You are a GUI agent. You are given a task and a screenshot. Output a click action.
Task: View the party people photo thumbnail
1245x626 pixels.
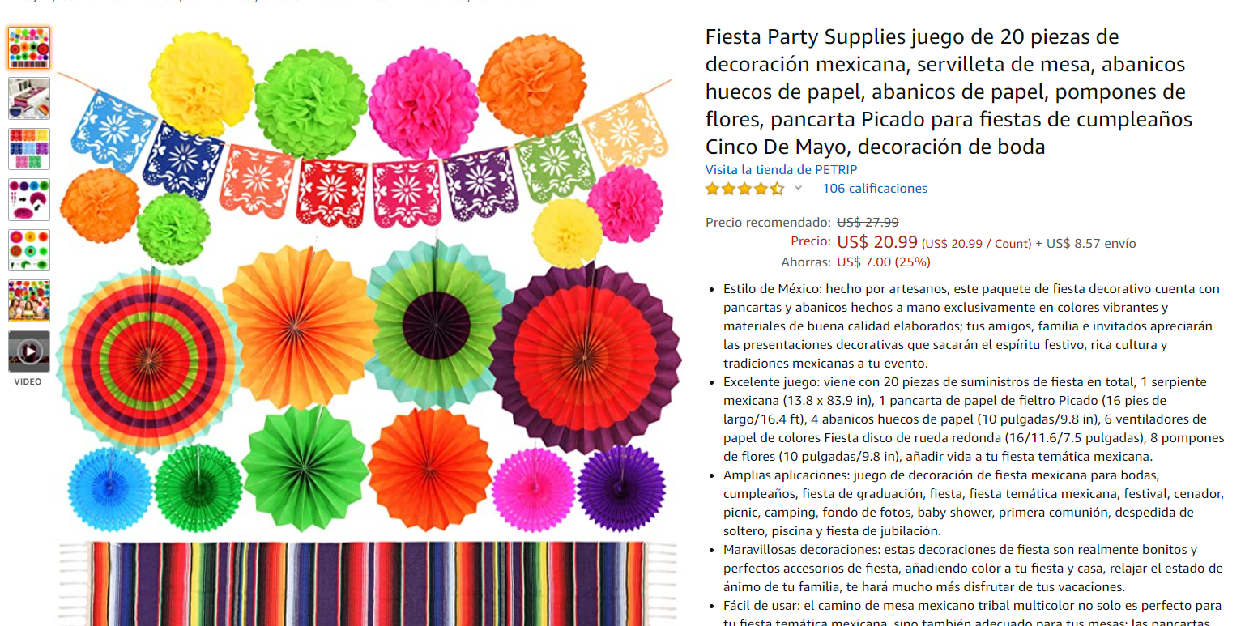[x=29, y=300]
